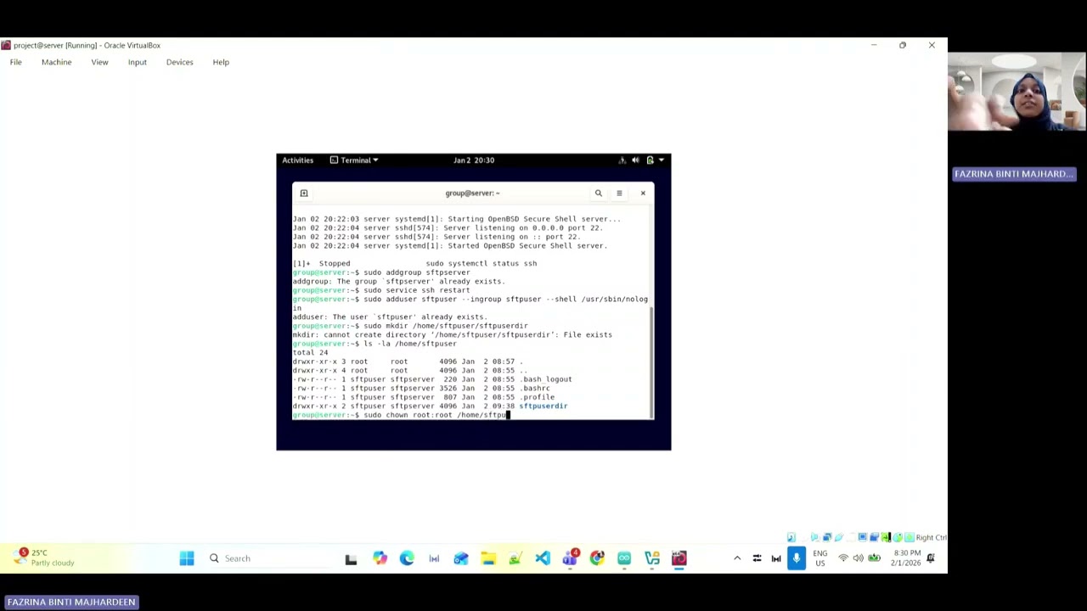Open the VirtualBox Devices menu
Image resolution: width=1087 pixels, height=611 pixels.
coord(179,62)
